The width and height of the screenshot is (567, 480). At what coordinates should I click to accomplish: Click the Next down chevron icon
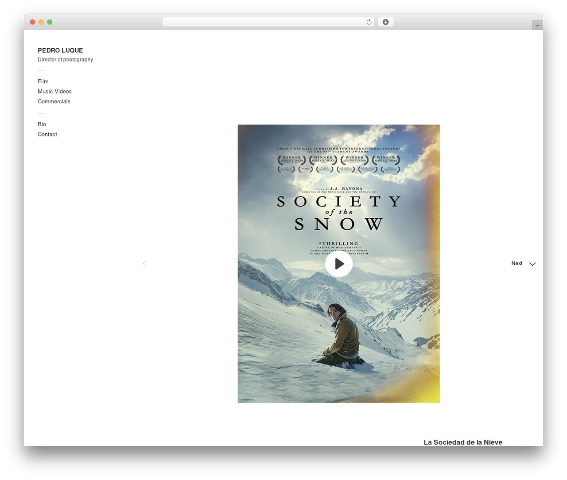tap(532, 264)
